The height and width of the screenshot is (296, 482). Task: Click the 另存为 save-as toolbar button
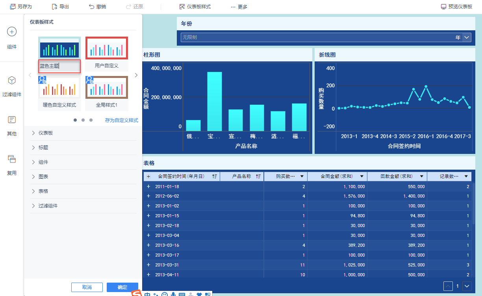click(x=20, y=7)
